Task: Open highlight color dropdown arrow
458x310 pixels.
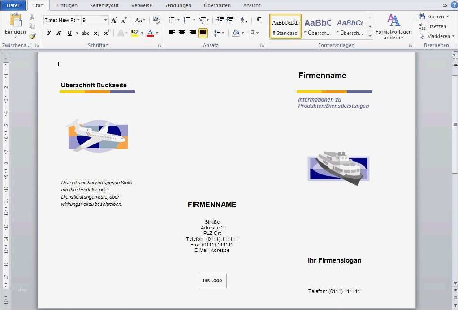Action: [142, 33]
